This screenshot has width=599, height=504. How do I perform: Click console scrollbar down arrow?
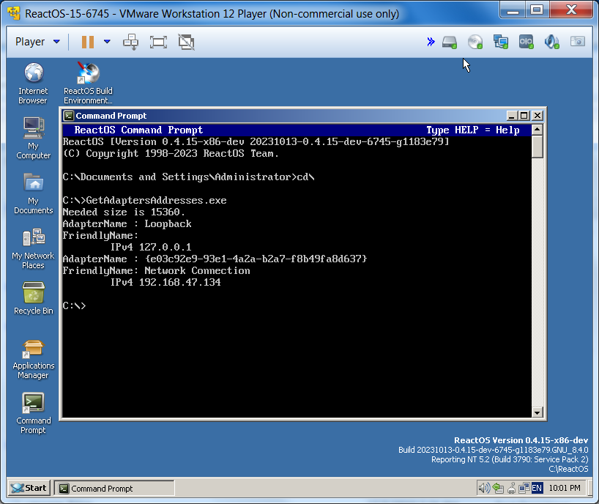[537, 412]
